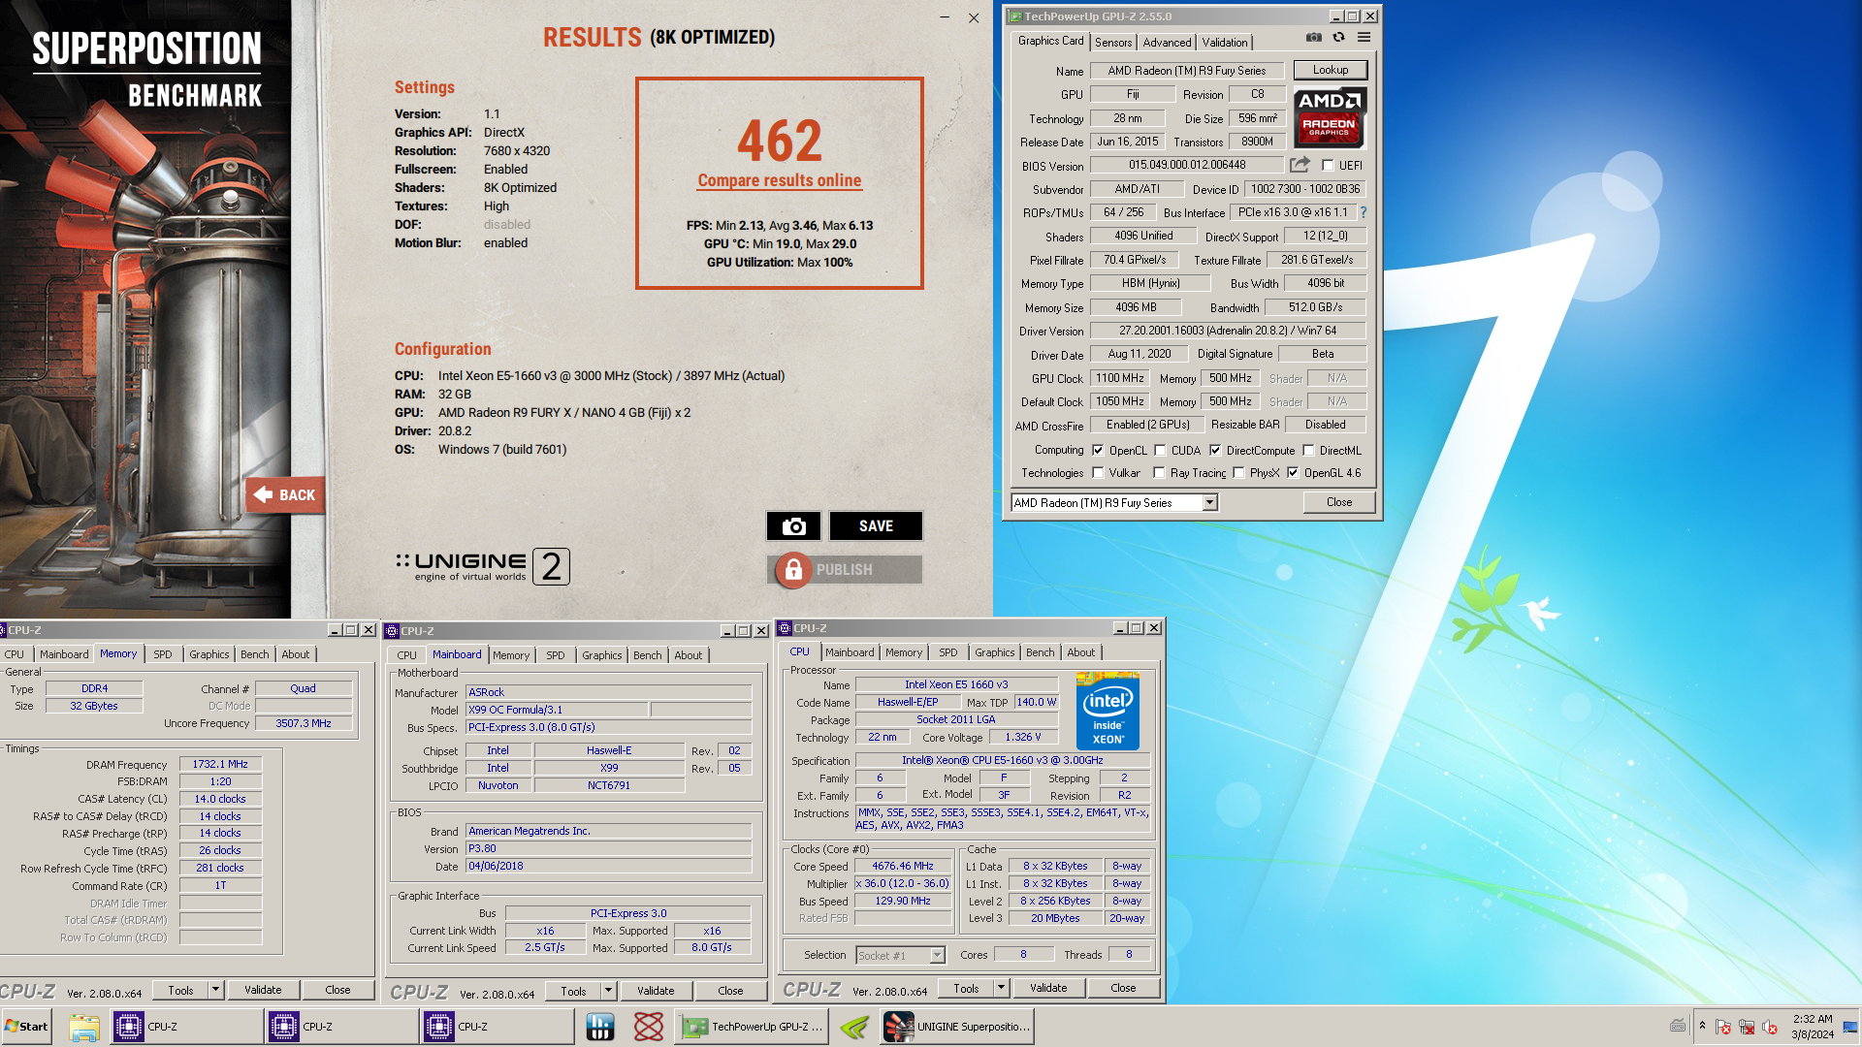Click the Intel Inside Xeon logo in CPU-Z

(1108, 712)
